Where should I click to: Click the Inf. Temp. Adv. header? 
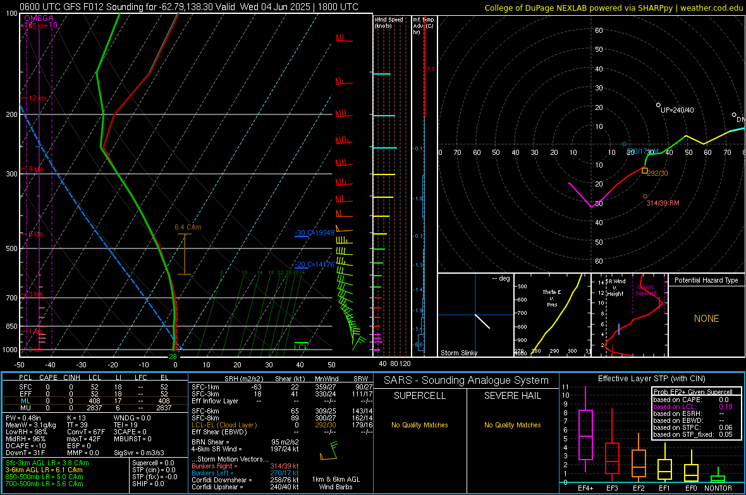[424, 26]
